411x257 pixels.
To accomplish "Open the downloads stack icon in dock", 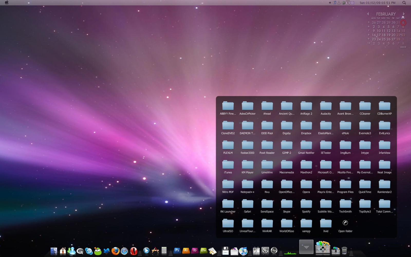I will [336, 251].
